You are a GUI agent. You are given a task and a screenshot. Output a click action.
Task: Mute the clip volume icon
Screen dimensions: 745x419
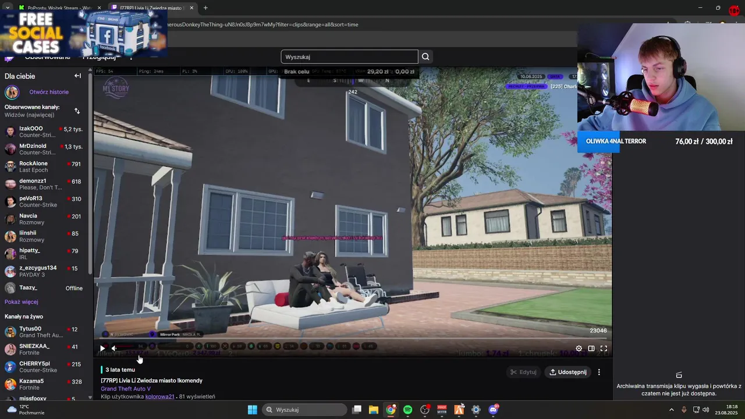[x=114, y=349]
